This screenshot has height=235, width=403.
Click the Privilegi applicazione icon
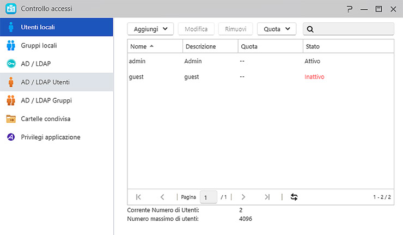pos(11,137)
